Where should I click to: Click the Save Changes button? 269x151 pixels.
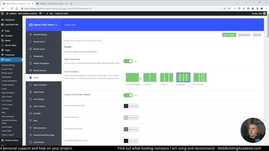229,35
